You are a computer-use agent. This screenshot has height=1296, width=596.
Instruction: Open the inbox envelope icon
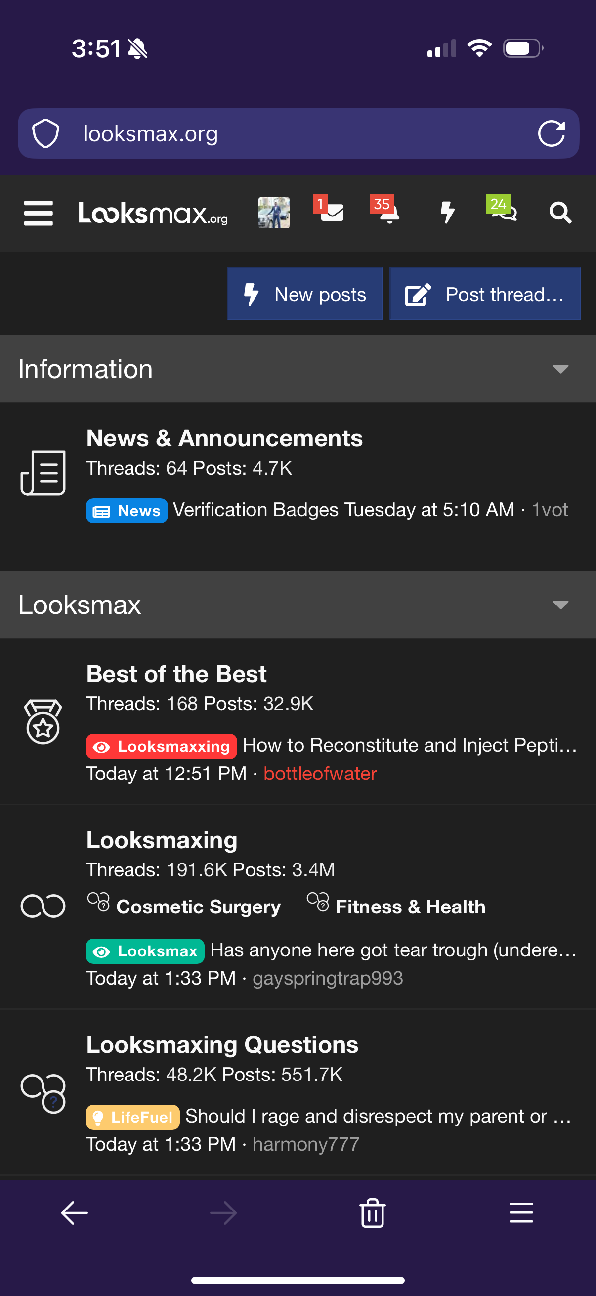330,211
